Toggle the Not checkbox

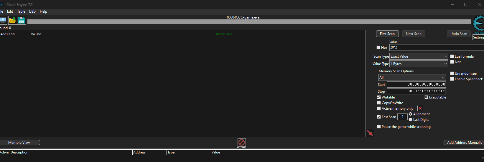452,62
